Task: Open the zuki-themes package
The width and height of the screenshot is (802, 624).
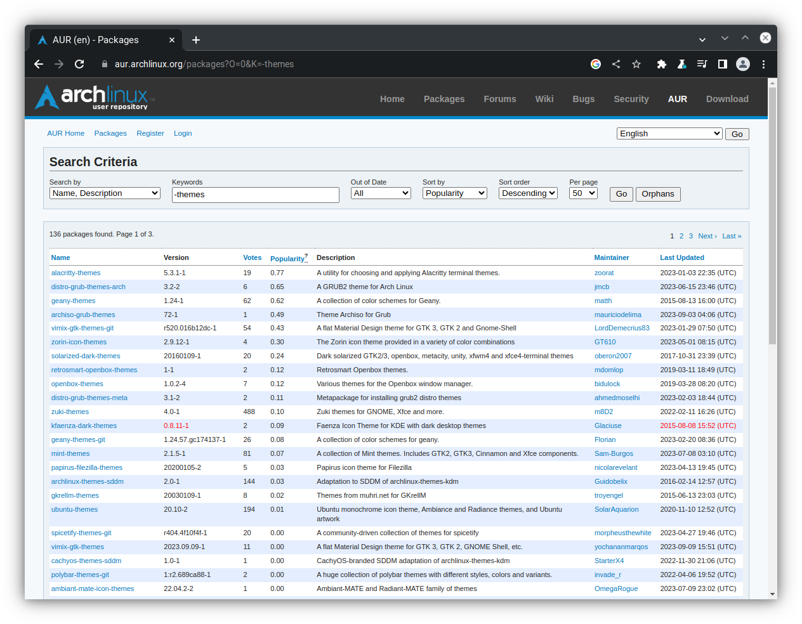Action: click(x=70, y=412)
